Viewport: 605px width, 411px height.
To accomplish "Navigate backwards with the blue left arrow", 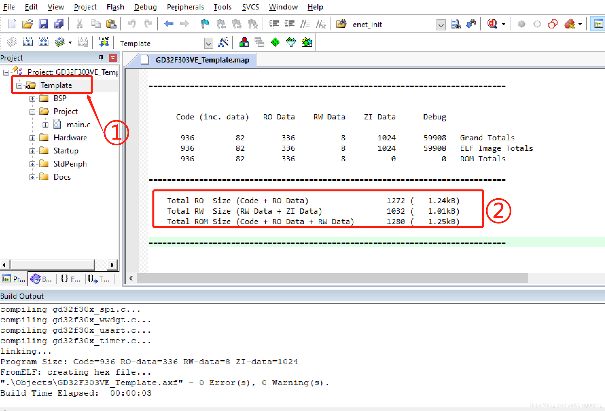I will 169,24.
